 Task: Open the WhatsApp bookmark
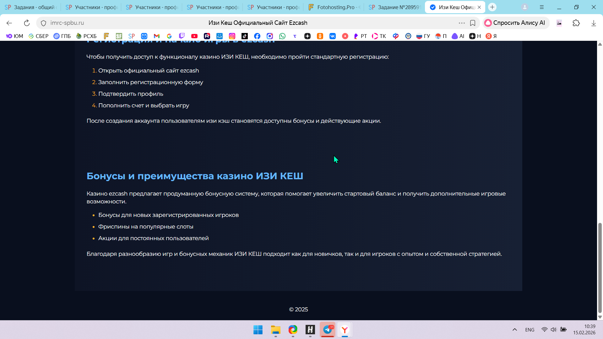pos(282,36)
